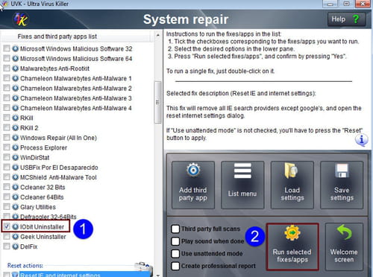Image resolution: width=373 pixels, height=277 pixels.
Task: Click the UVK title bar app icon
Action: point(4,4)
